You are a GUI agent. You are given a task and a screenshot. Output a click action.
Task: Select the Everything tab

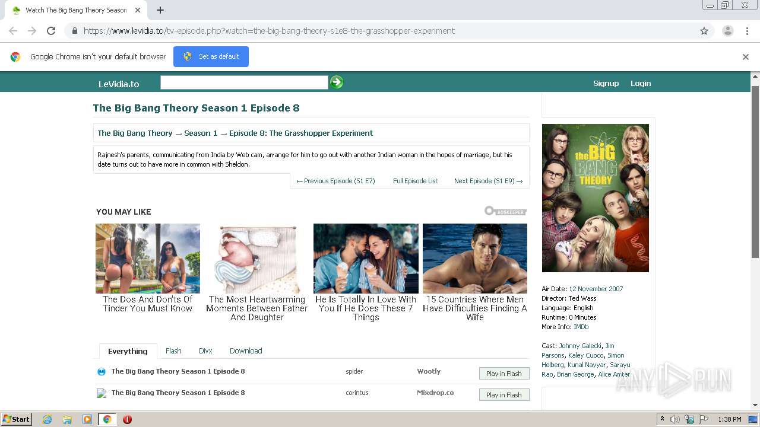[128, 351]
